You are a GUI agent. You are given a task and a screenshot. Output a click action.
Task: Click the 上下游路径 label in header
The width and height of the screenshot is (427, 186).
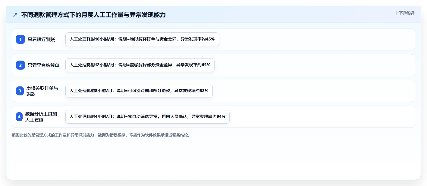(x=405, y=13)
